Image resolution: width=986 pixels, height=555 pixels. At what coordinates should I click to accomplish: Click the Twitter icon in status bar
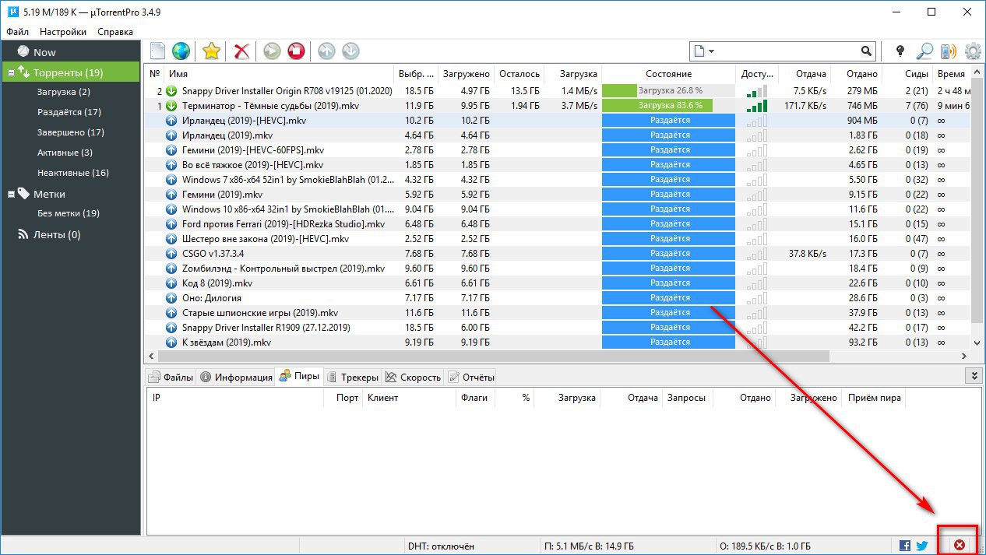pos(922,546)
